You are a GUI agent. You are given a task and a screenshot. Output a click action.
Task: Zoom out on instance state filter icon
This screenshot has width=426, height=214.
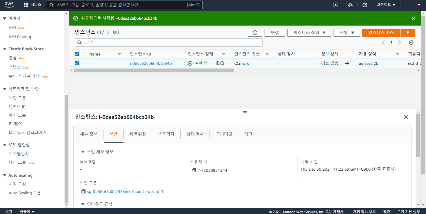coord(223,63)
